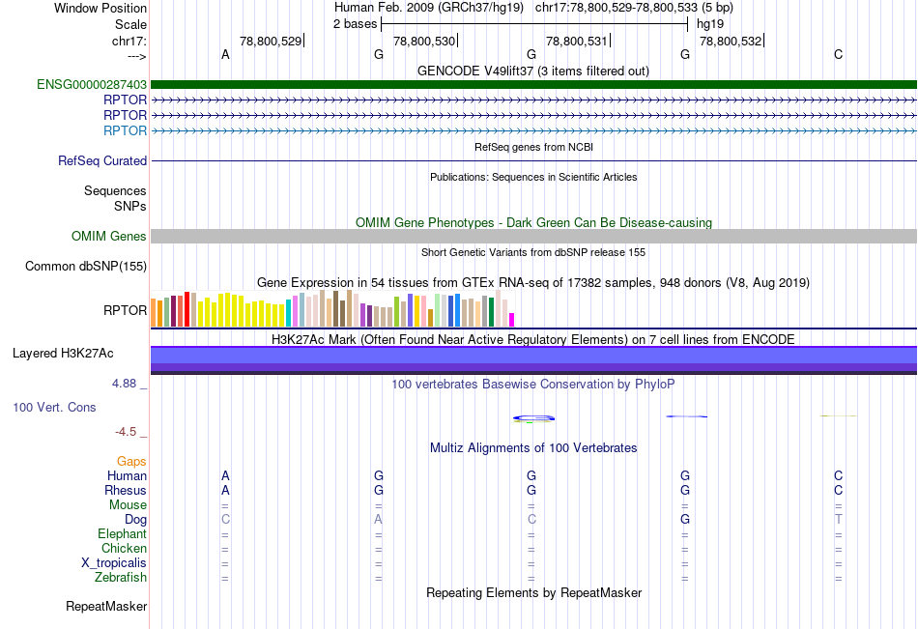Click base A in the Human row
This screenshot has width=918, height=629.
pos(225,475)
